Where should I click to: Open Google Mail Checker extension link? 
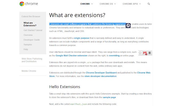coord(72,56)
